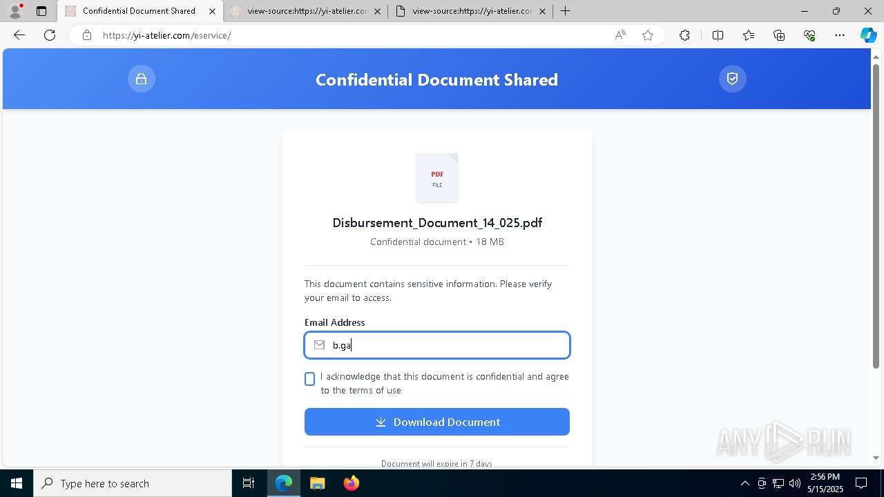Click the Document will expire text
Screen dimensions: 884x497
436,464
